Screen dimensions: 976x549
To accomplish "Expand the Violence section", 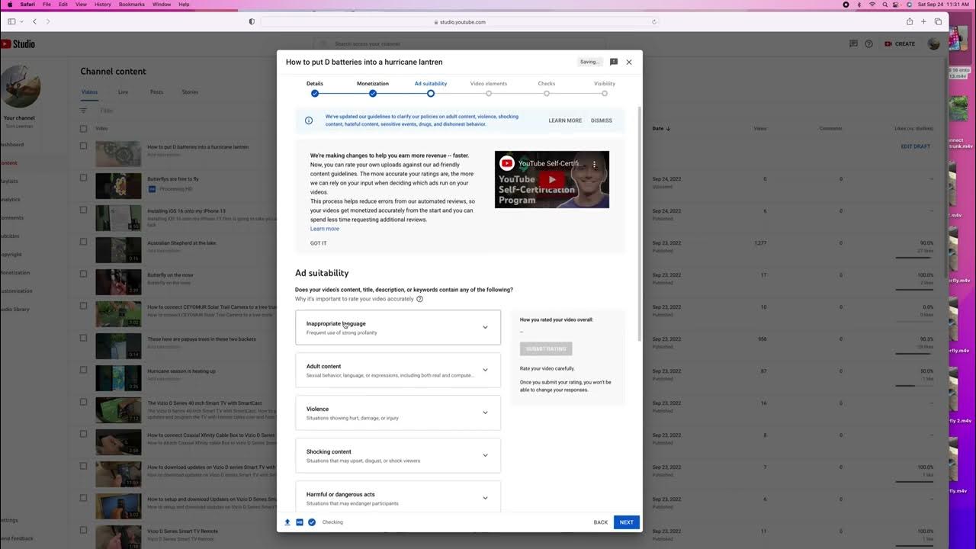I will click(x=398, y=413).
